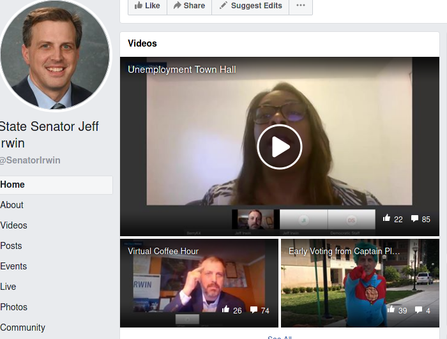This screenshot has height=339, width=447.
Task: Open the Early Voting from Captain Planet video
Action: (x=360, y=283)
